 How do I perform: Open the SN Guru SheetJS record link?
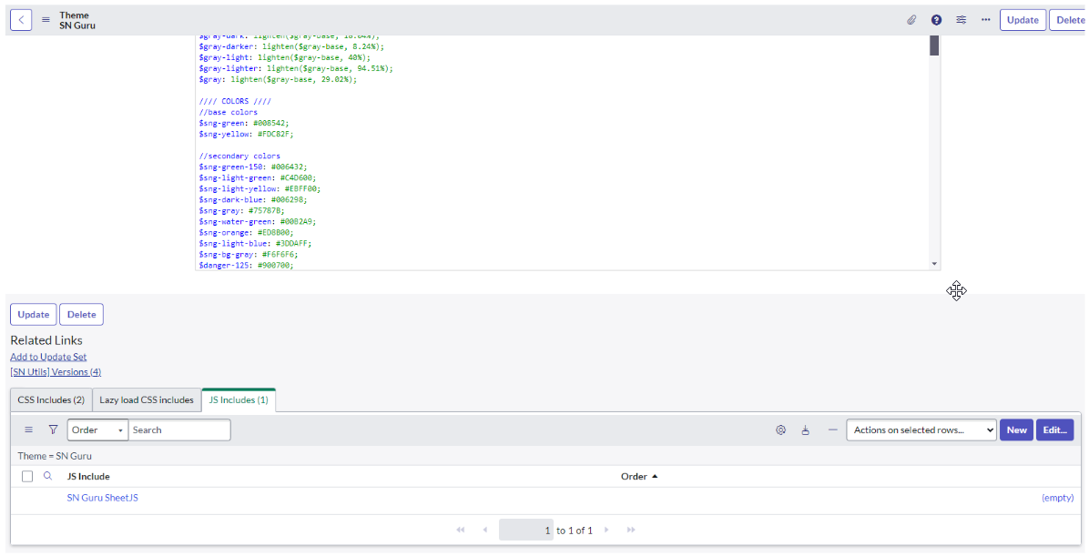pos(103,498)
